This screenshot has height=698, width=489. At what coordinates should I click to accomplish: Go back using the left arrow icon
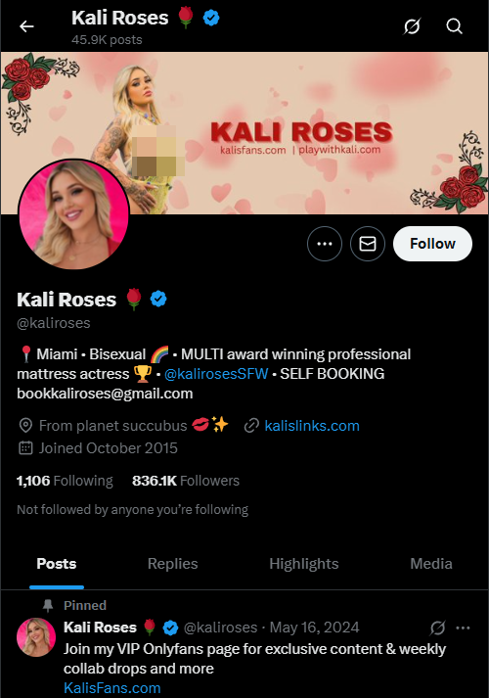26,26
